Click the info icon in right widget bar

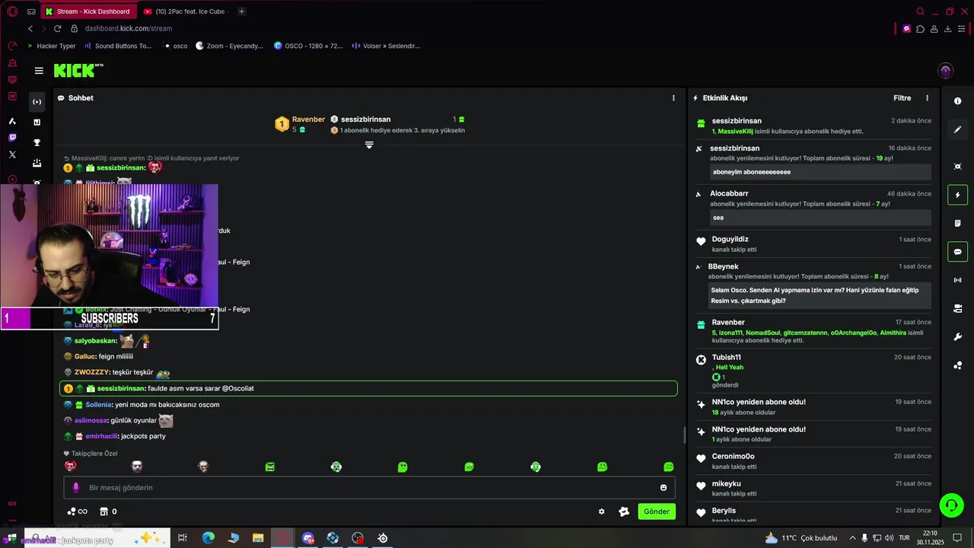[x=958, y=101]
